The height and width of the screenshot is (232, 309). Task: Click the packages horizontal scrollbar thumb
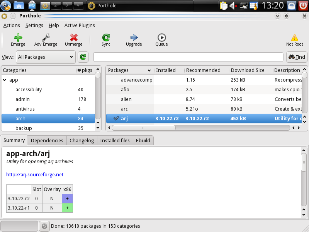click(x=144, y=128)
